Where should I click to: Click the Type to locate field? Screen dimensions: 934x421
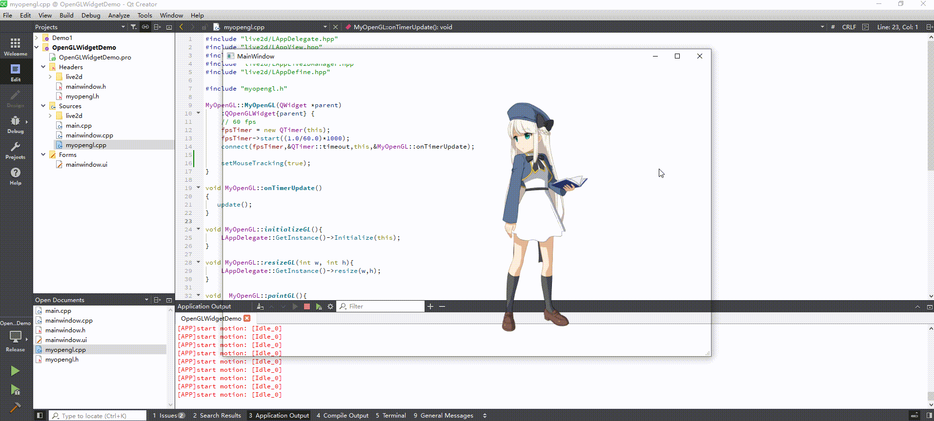98,416
